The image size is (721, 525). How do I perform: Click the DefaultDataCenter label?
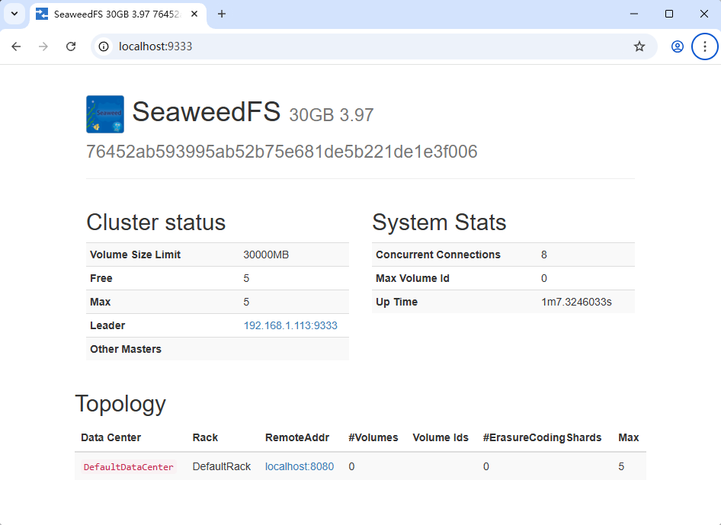(129, 467)
